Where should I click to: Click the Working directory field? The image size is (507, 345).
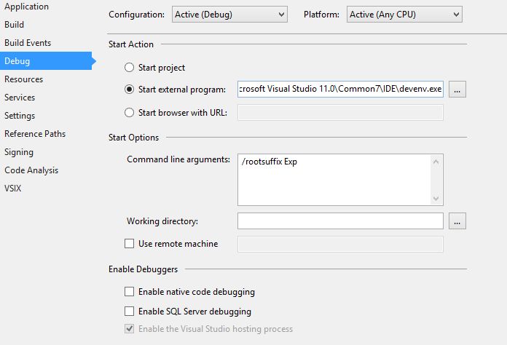point(340,221)
